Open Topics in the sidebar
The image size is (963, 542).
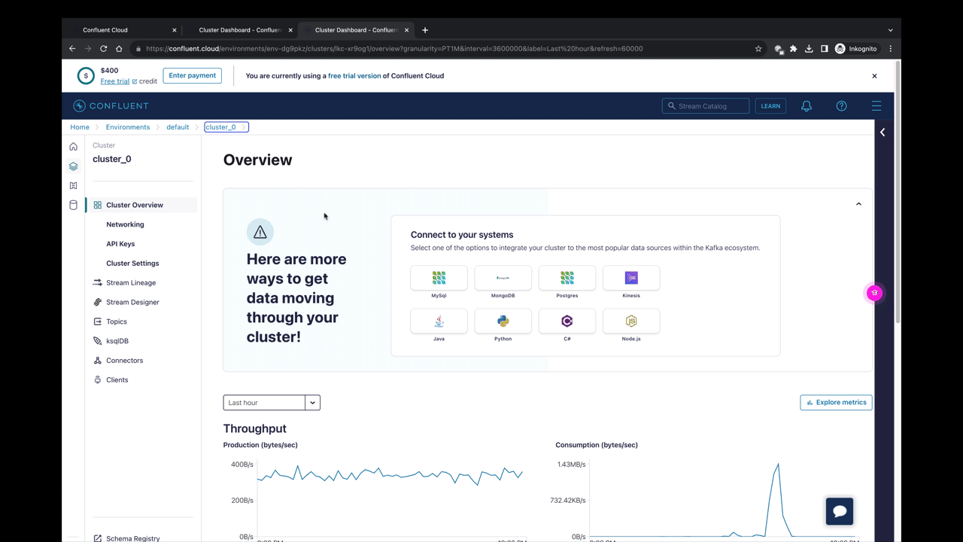click(117, 321)
